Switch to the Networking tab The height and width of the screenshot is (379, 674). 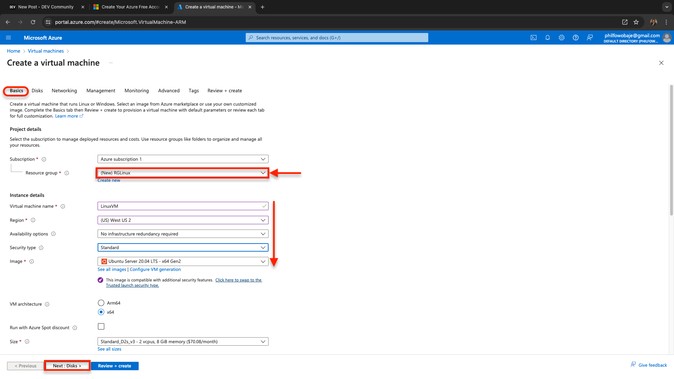tap(64, 91)
